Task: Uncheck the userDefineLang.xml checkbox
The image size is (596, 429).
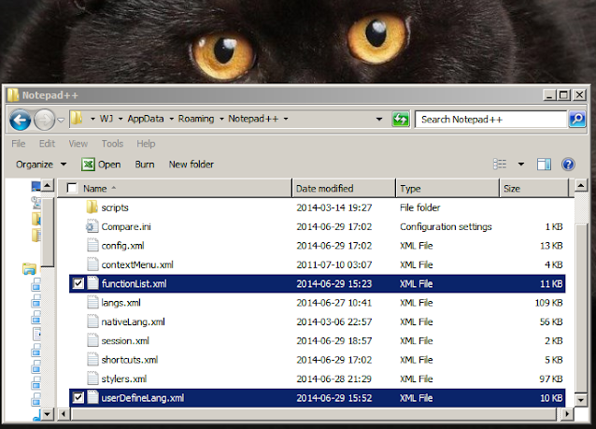Action: click(78, 397)
